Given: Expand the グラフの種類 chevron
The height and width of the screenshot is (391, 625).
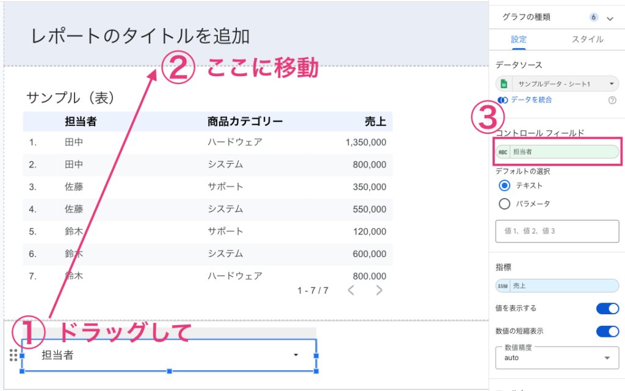Looking at the screenshot, I should click(x=610, y=18).
